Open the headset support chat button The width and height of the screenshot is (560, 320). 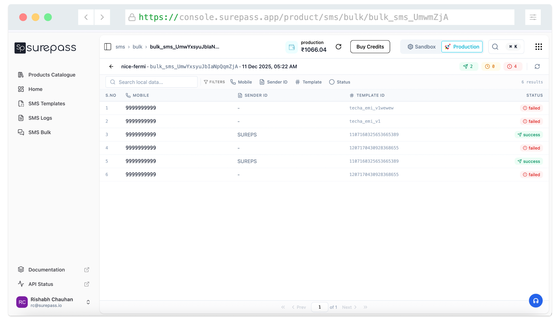[535, 301]
